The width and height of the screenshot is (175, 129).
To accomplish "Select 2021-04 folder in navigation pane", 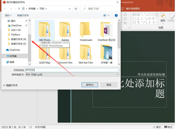I will (x=16, y=30).
